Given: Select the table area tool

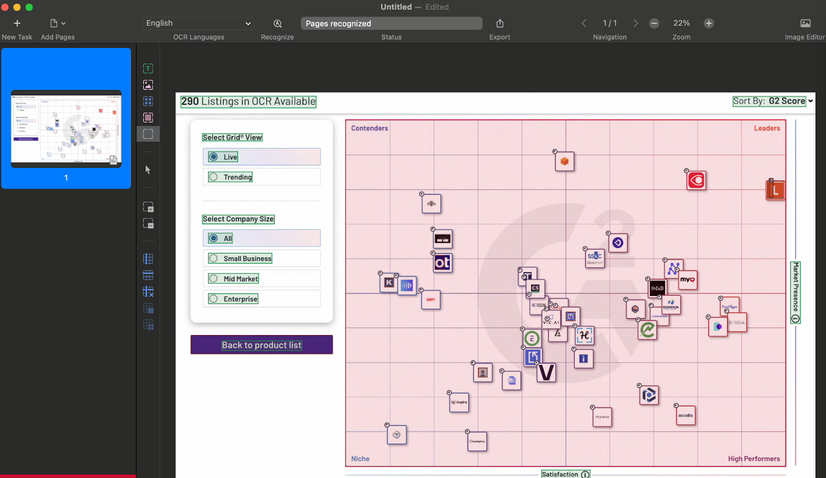Looking at the screenshot, I should pos(148,101).
